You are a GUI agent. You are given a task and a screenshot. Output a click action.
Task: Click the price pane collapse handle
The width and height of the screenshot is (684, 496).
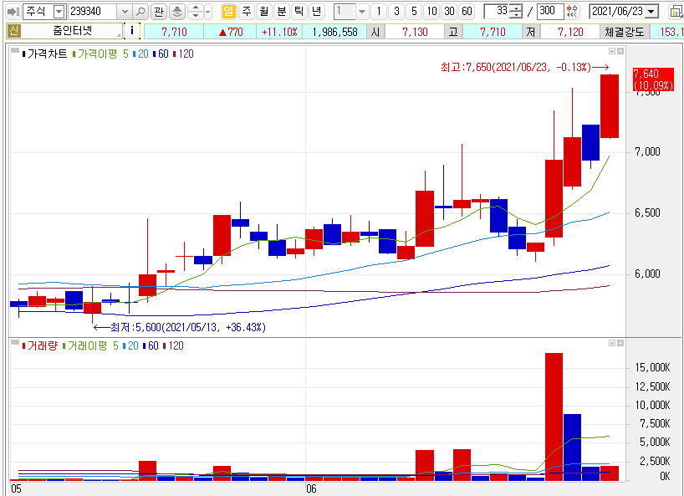tap(15, 52)
